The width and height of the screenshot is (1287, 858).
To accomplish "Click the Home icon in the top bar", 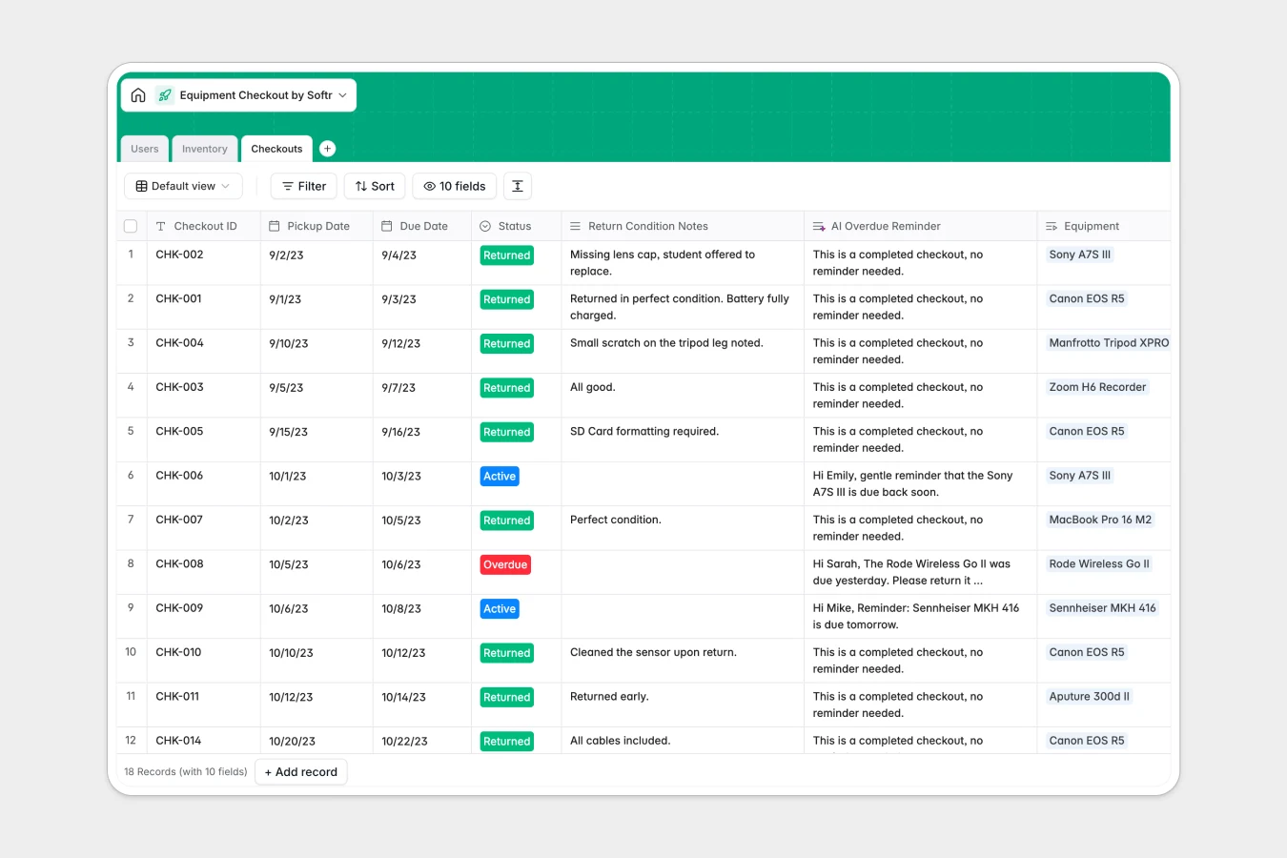I will (138, 94).
